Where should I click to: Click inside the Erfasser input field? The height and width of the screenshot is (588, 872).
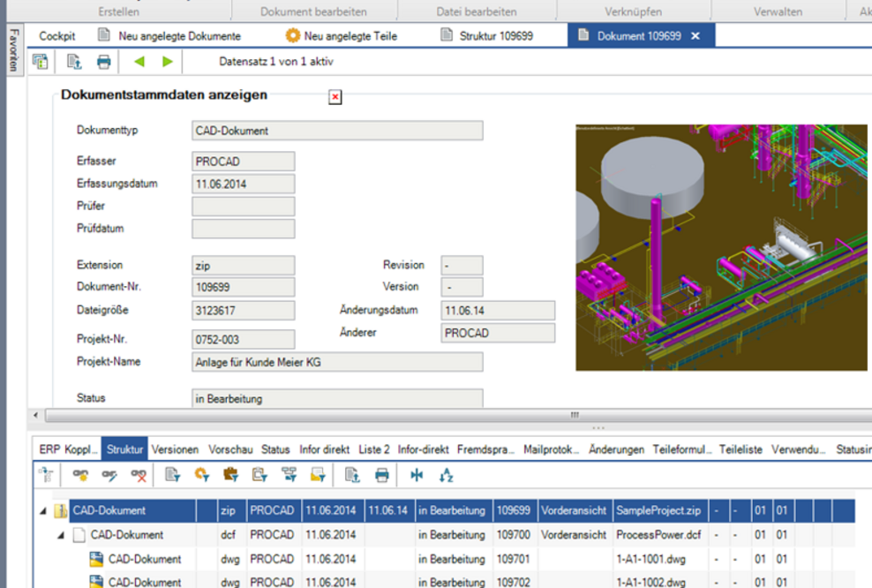click(243, 161)
